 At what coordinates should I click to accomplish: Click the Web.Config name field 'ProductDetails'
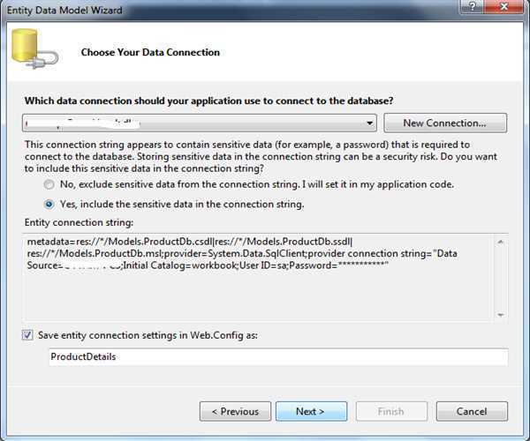coord(278,357)
